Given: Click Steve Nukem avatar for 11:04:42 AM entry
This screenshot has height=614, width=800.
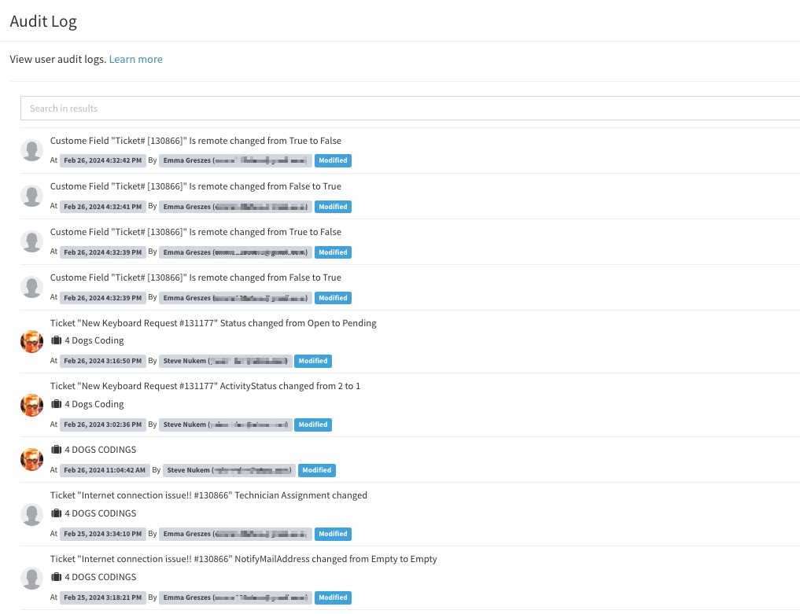Looking at the screenshot, I should click(x=31, y=459).
